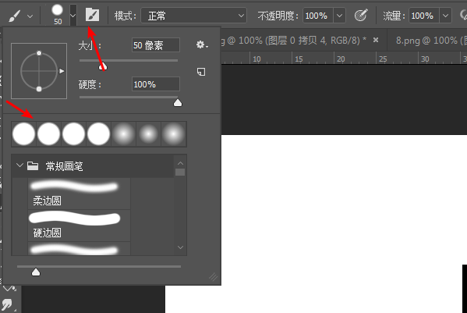Screen dimensions: 467x313
Task: Open the 模式 blend mode dropdown
Action: click(x=193, y=16)
